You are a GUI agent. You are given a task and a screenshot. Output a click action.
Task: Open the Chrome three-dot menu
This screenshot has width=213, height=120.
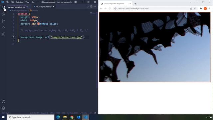click(x=210, y=8)
